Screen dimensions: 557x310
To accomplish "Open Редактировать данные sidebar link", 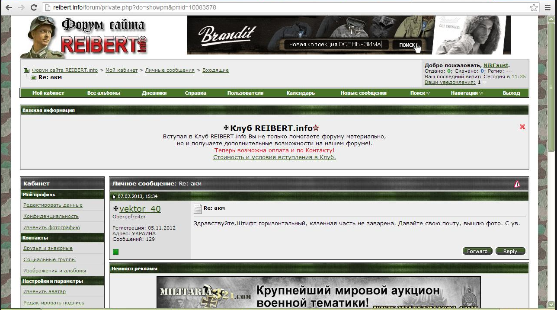I will click(53, 205).
